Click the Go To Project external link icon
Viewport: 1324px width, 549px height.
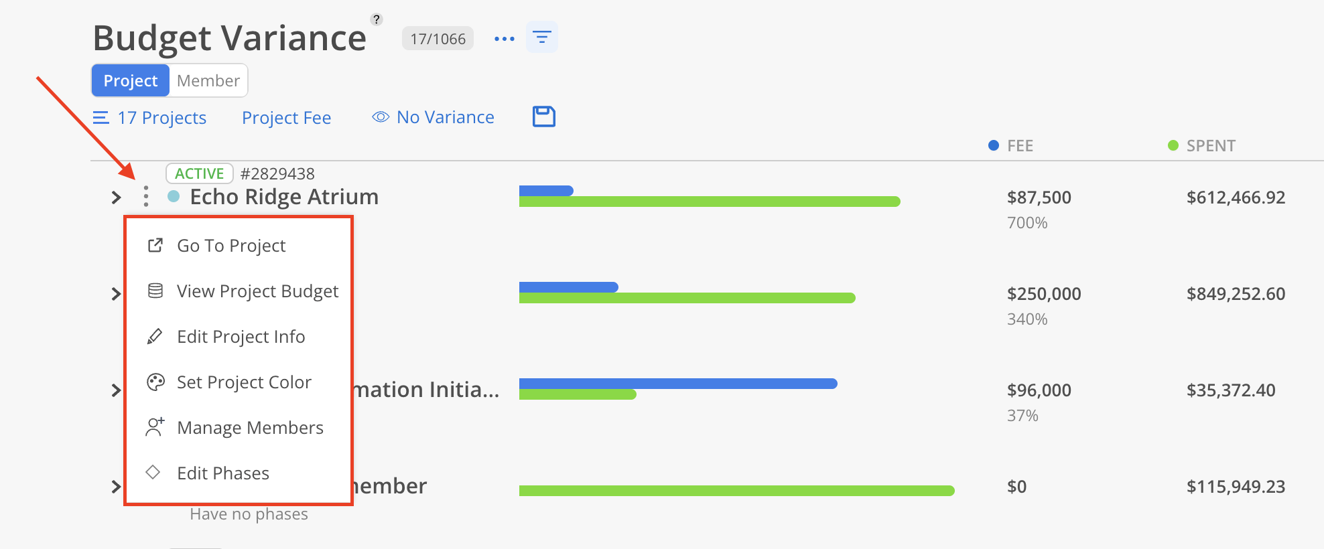click(155, 245)
